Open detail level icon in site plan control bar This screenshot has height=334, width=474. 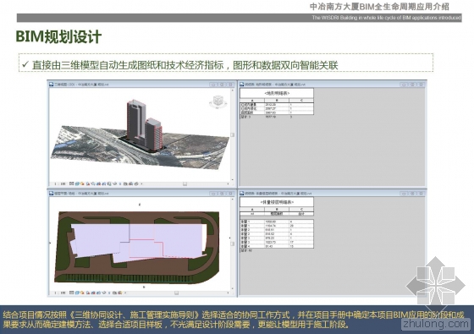72,293
